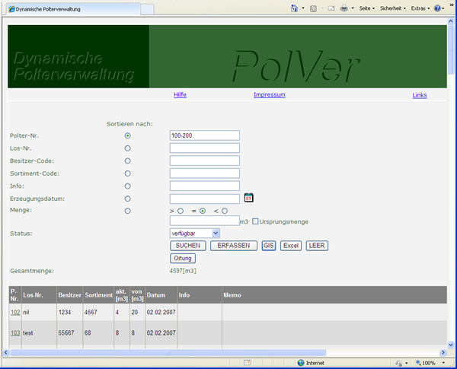This screenshot has height=369, width=457.
Task: Select the greater-than Menge comparison radio
Action: (181, 211)
